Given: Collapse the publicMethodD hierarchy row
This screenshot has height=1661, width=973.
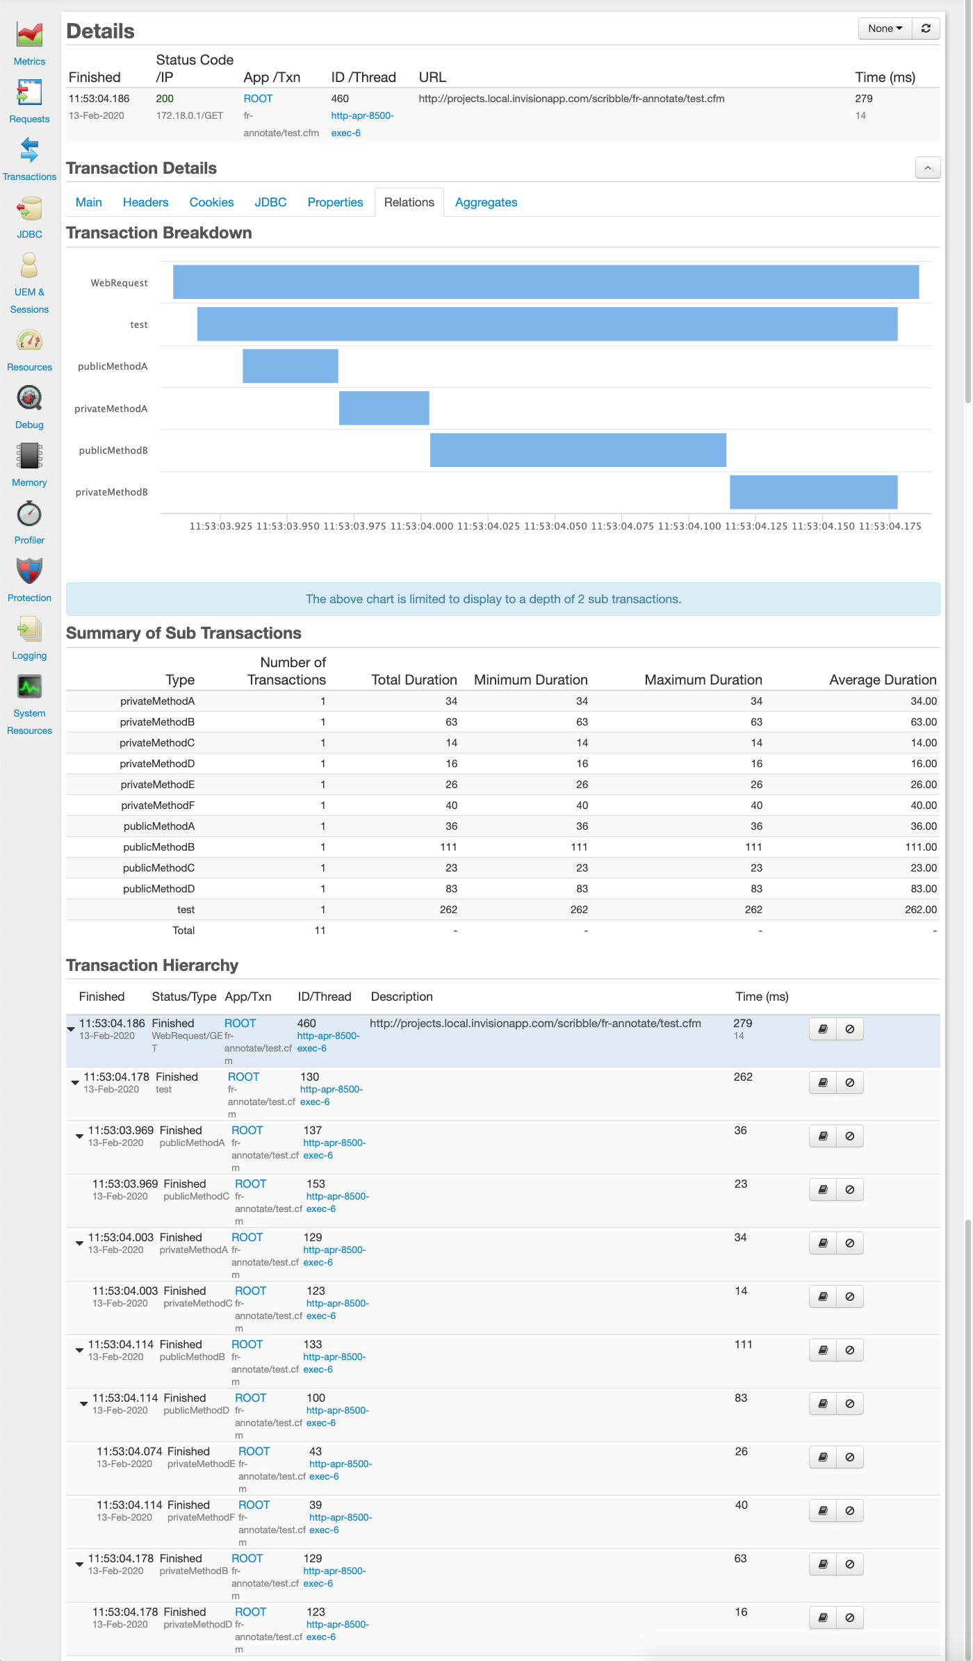Looking at the screenshot, I should [83, 1404].
